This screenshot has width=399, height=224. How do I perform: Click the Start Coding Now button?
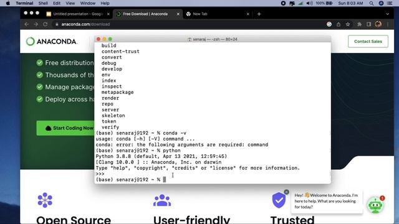(65, 128)
